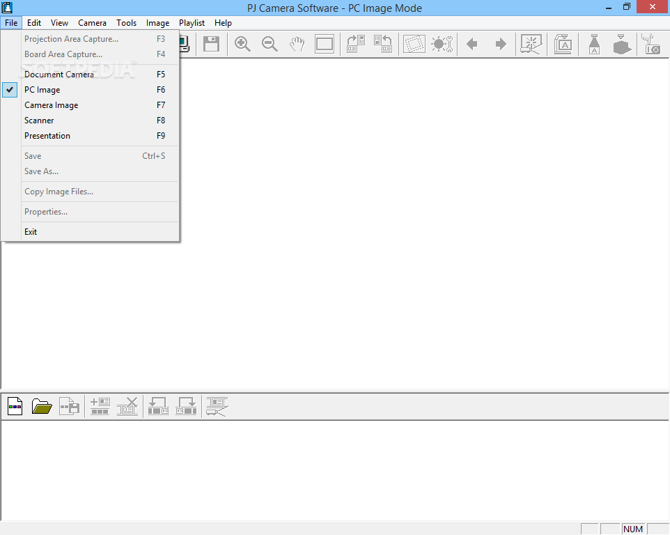The image size is (670, 535).
Task: Open brightness adjustment sun-wrench icon
Action: click(x=442, y=44)
